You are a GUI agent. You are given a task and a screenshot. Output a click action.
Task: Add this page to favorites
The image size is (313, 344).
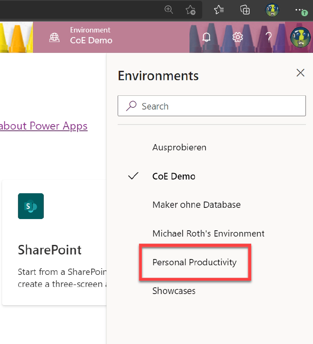pyautogui.click(x=191, y=10)
